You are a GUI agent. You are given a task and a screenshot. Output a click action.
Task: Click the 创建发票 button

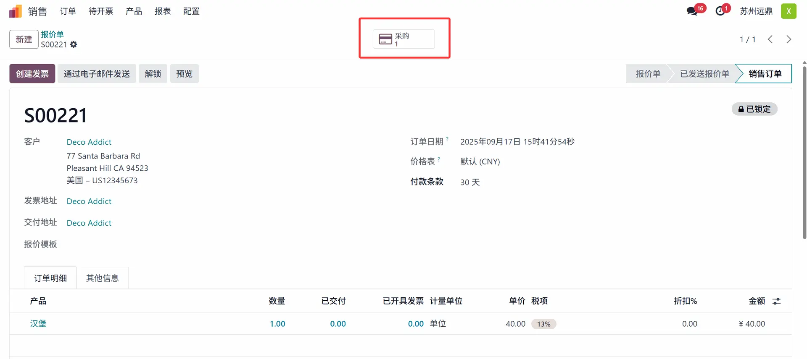tap(32, 74)
